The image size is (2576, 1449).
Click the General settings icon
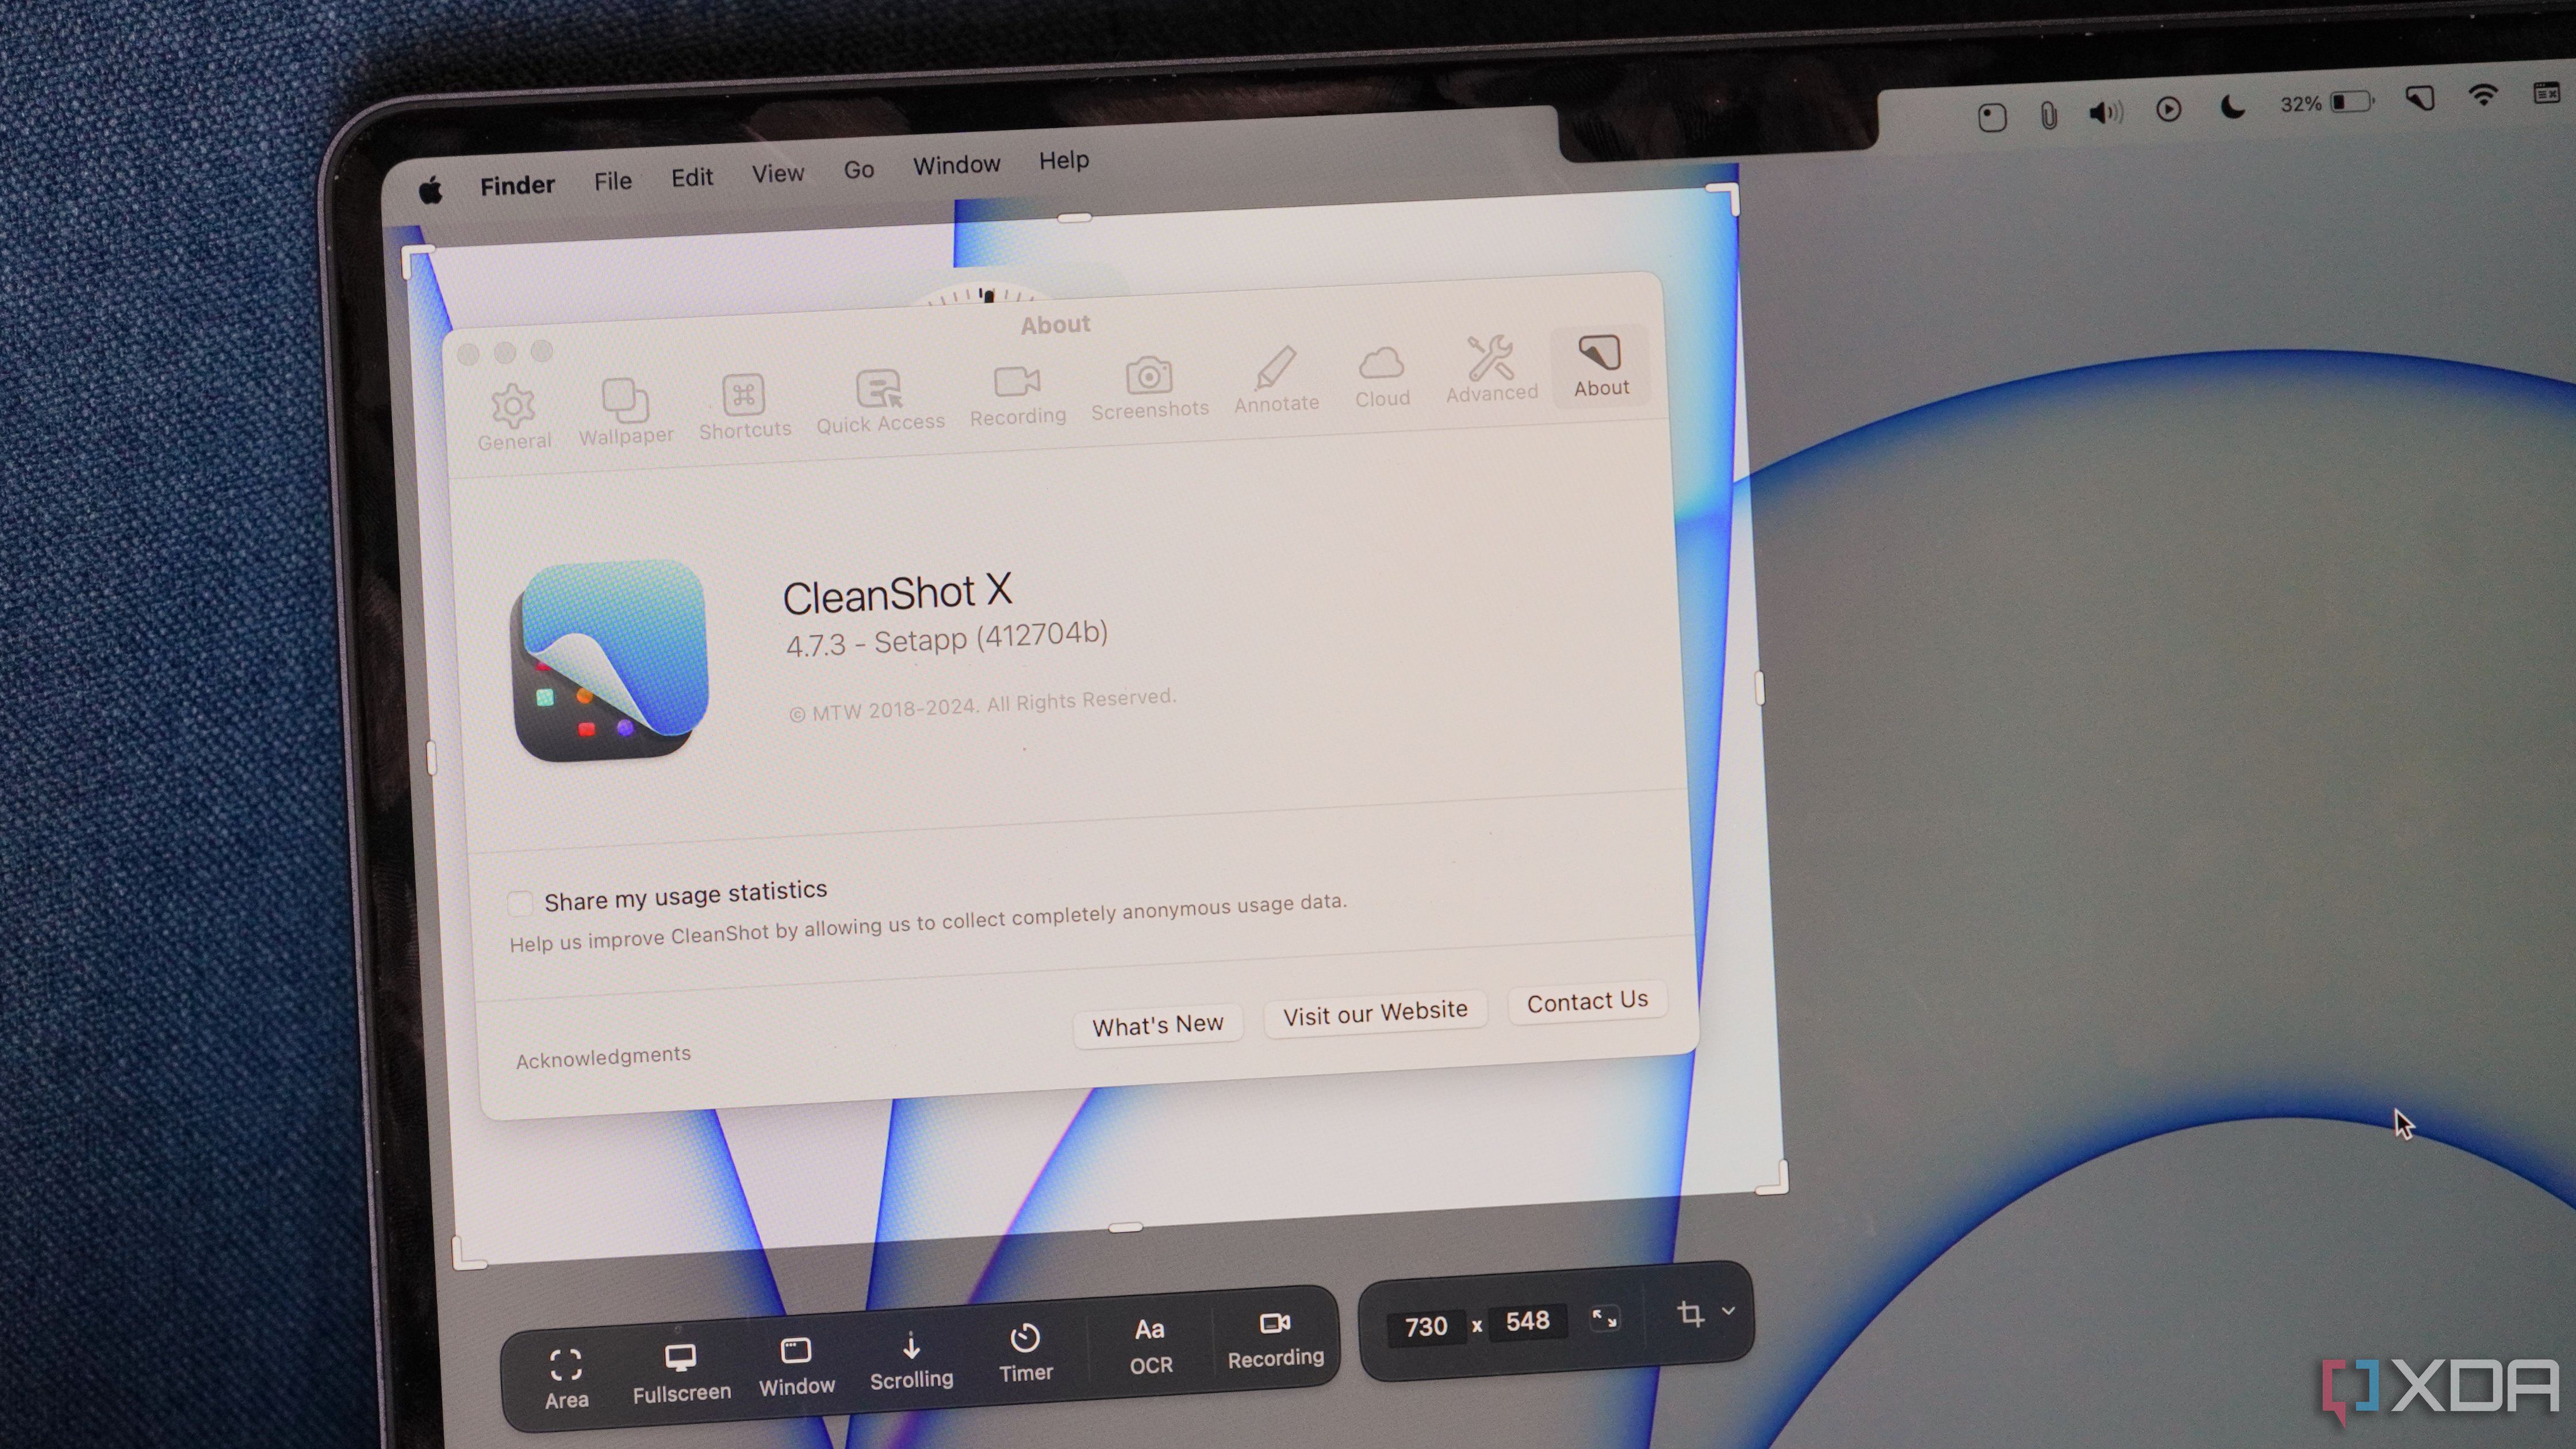[511, 404]
